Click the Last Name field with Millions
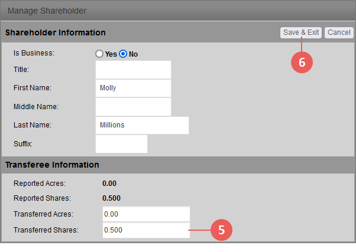 tap(142, 125)
